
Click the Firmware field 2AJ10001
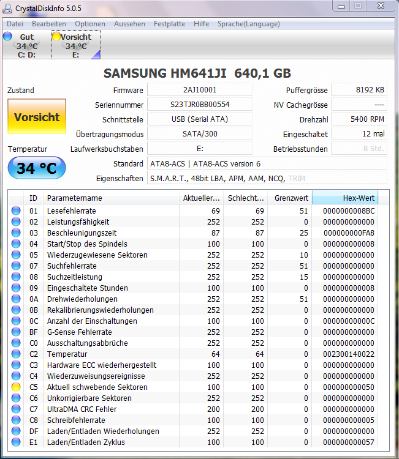click(x=200, y=89)
